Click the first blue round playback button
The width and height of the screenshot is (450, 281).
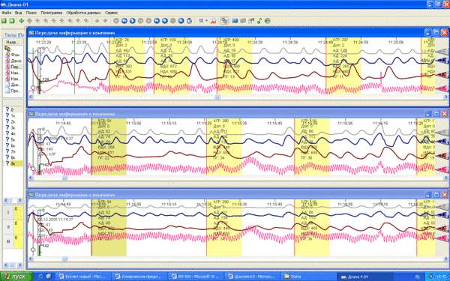tap(124, 21)
